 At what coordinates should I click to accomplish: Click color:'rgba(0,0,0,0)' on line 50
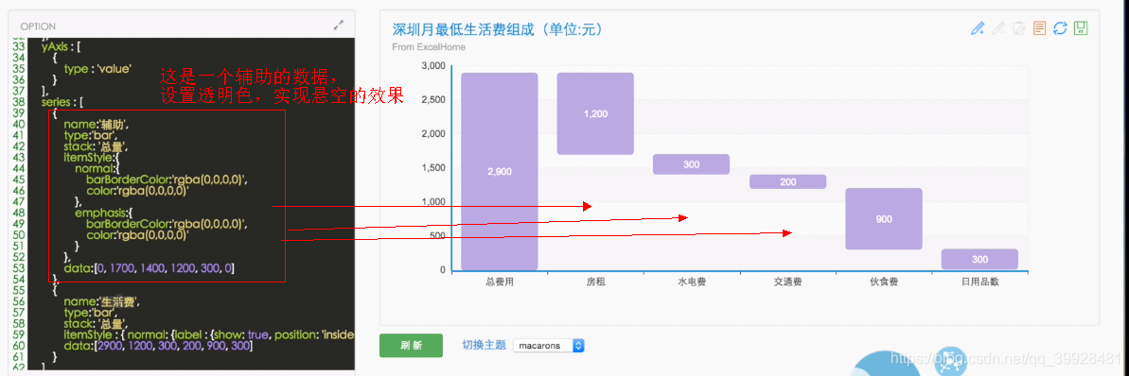point(138,235)
